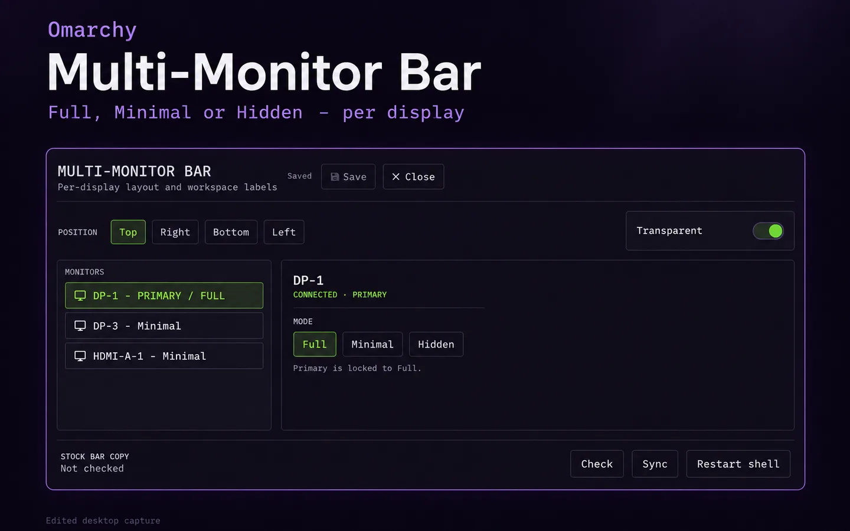
Task: Click the Check button for stock bar copy
Action: (597, 464)
